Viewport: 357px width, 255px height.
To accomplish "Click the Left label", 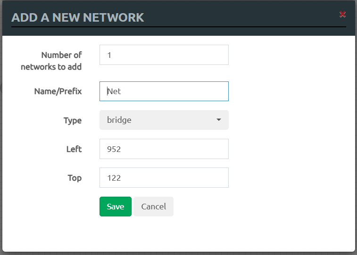I will click(x=74, y=149).
